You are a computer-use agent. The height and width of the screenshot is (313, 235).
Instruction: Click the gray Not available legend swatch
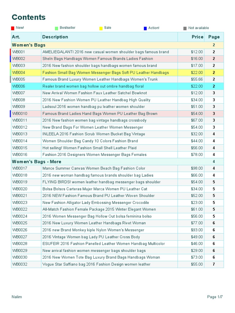point(185,28)
